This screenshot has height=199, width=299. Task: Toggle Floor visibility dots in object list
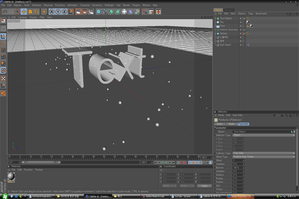[243, 26]
